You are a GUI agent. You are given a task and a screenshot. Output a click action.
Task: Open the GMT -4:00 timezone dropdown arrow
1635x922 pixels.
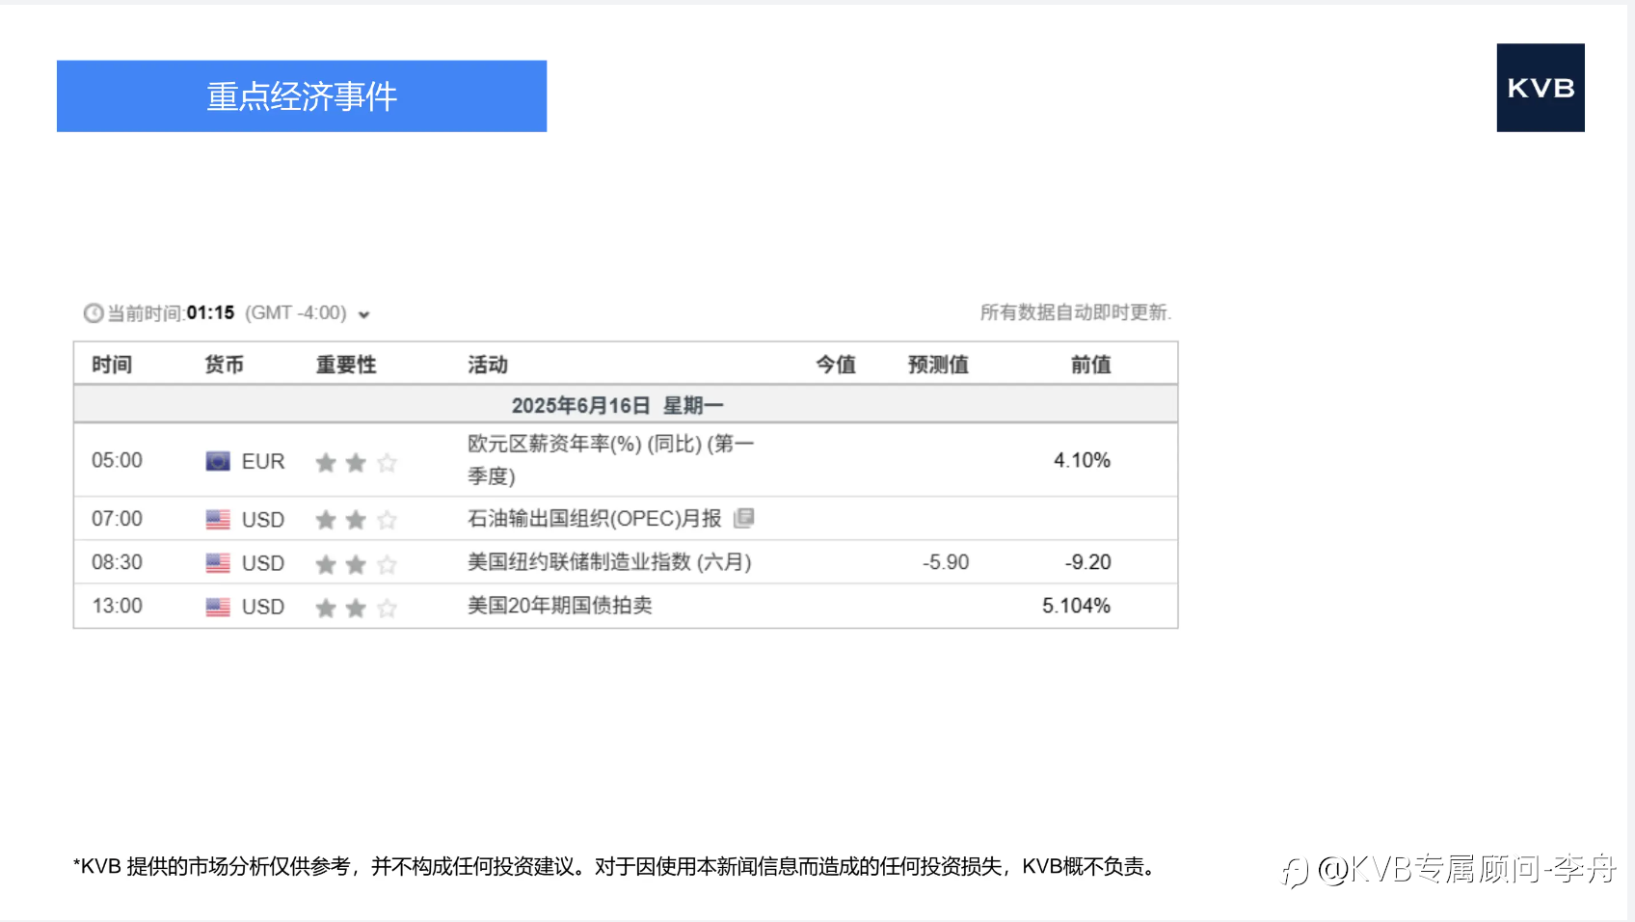[364, 314]
